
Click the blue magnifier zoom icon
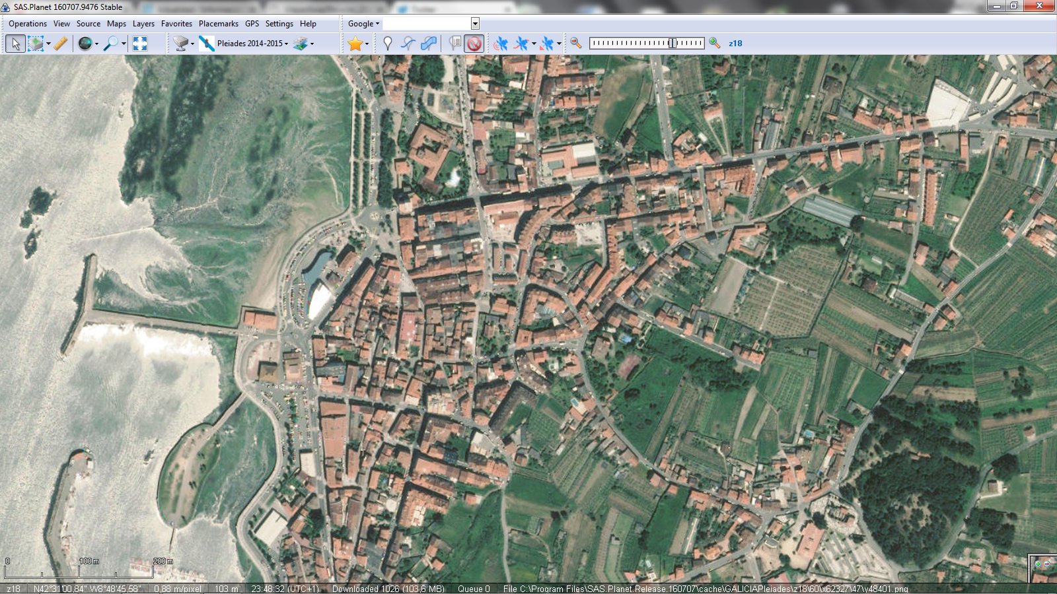112,44
